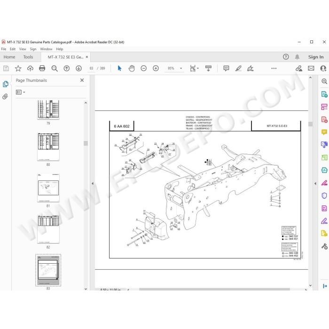The height and width of the screenshot is (329, 329).
Task: Close the Page Thumbnails panel
Action: pyautogui.click(x=82, y=80)
